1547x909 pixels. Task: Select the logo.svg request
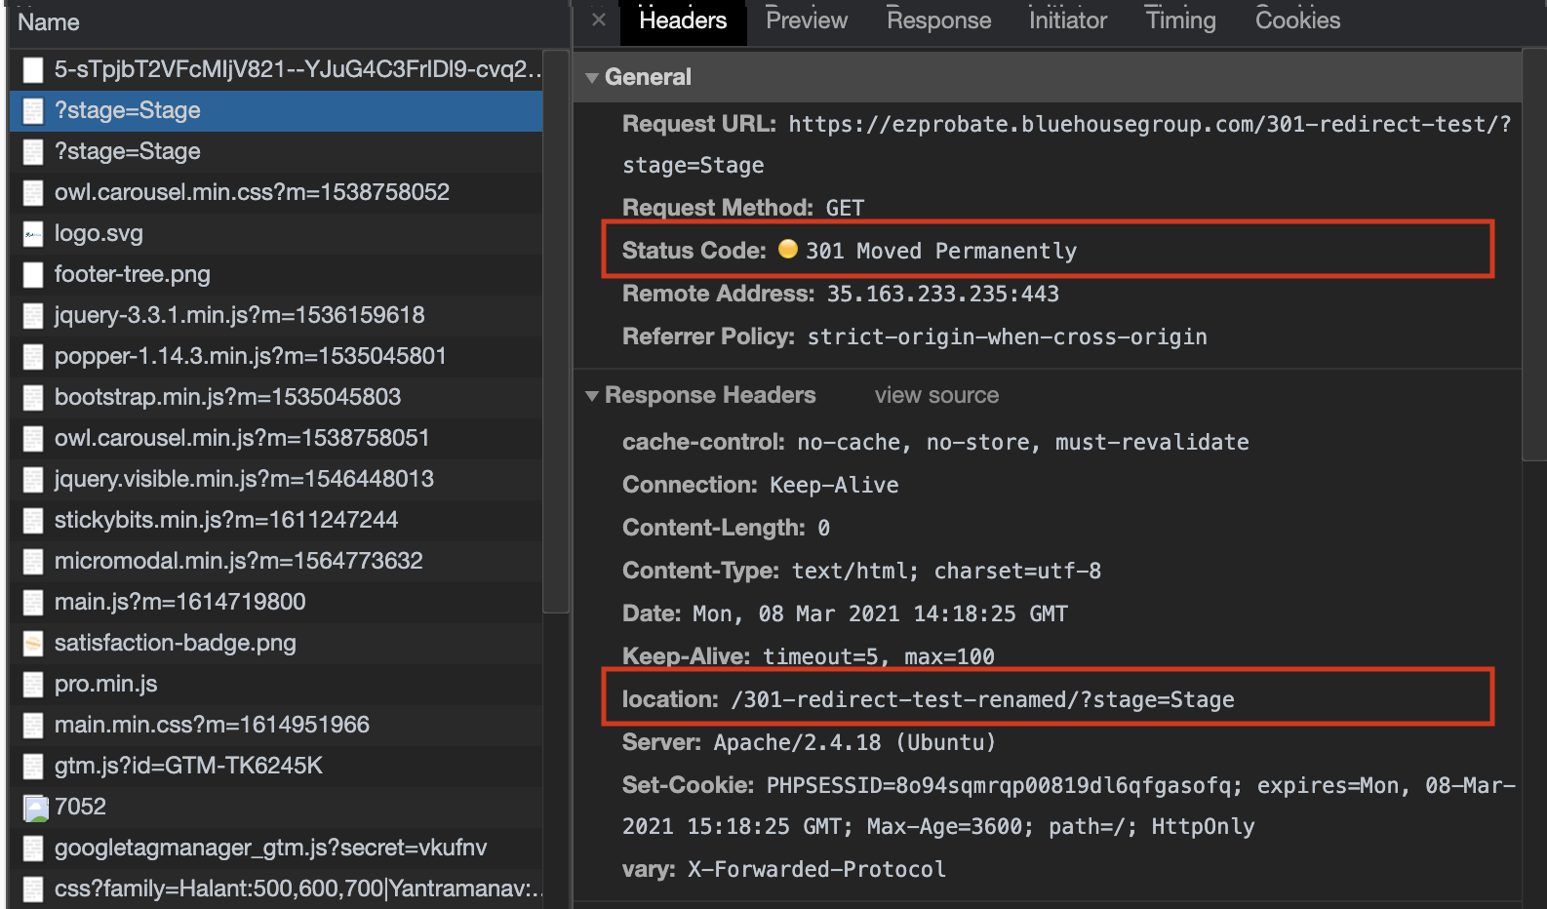[x=276, y=233]
